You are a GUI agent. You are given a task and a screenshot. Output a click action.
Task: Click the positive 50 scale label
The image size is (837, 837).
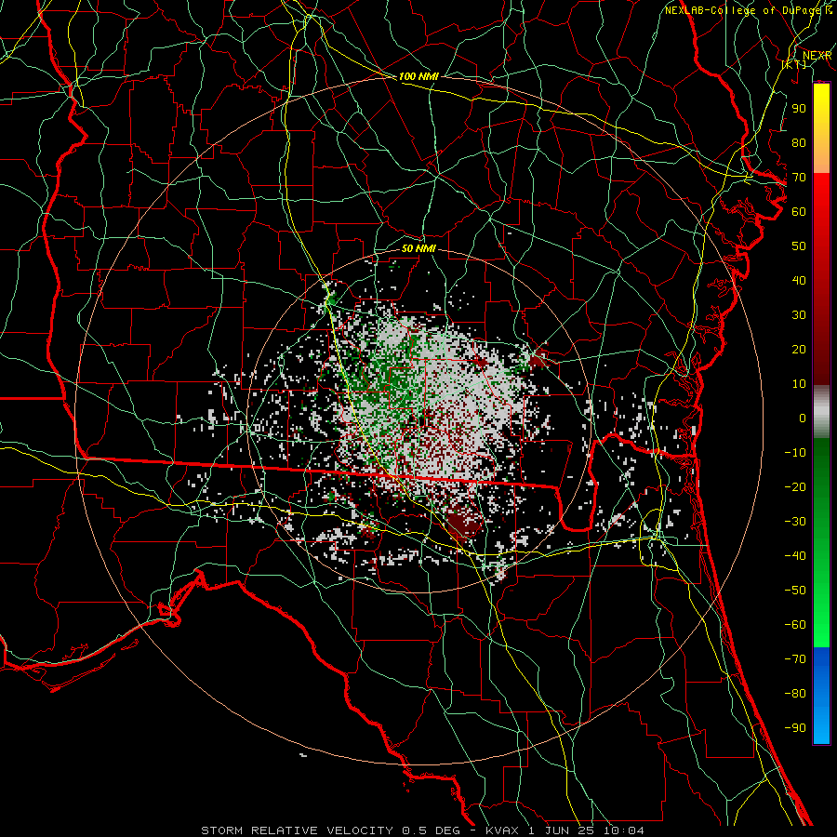point(799,246)
